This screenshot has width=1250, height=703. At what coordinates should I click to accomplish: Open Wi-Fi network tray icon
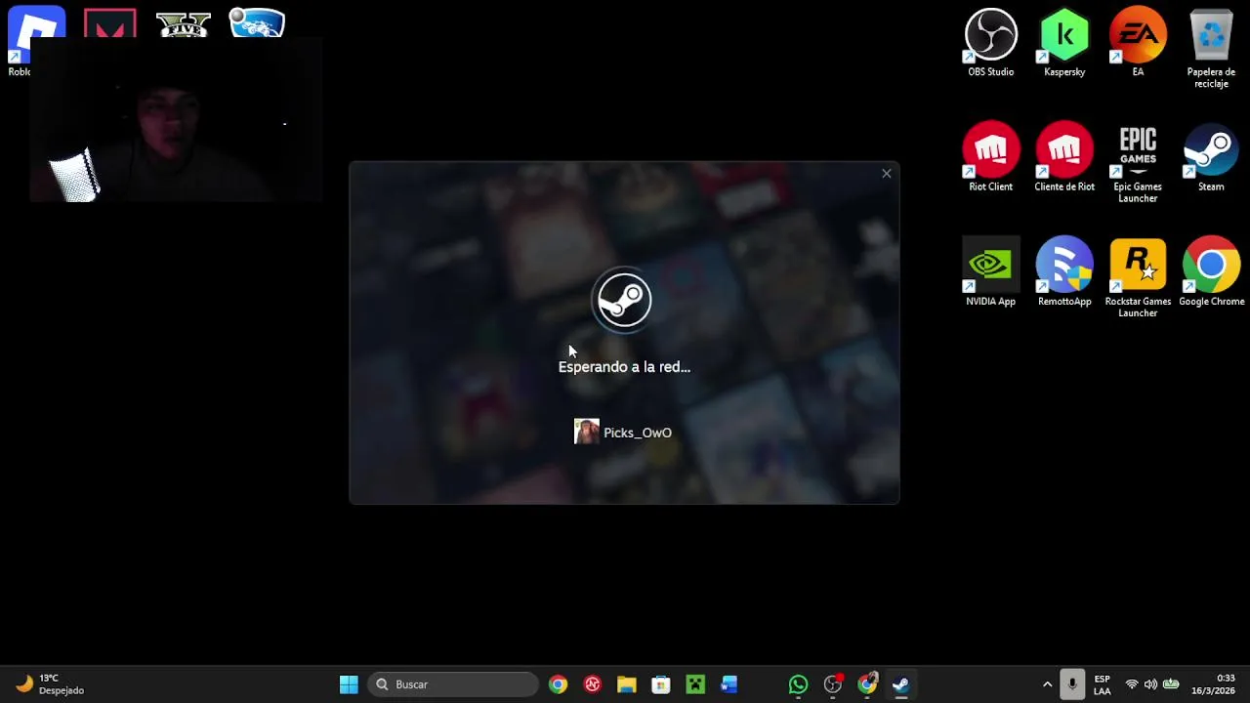coord(1132,684)
